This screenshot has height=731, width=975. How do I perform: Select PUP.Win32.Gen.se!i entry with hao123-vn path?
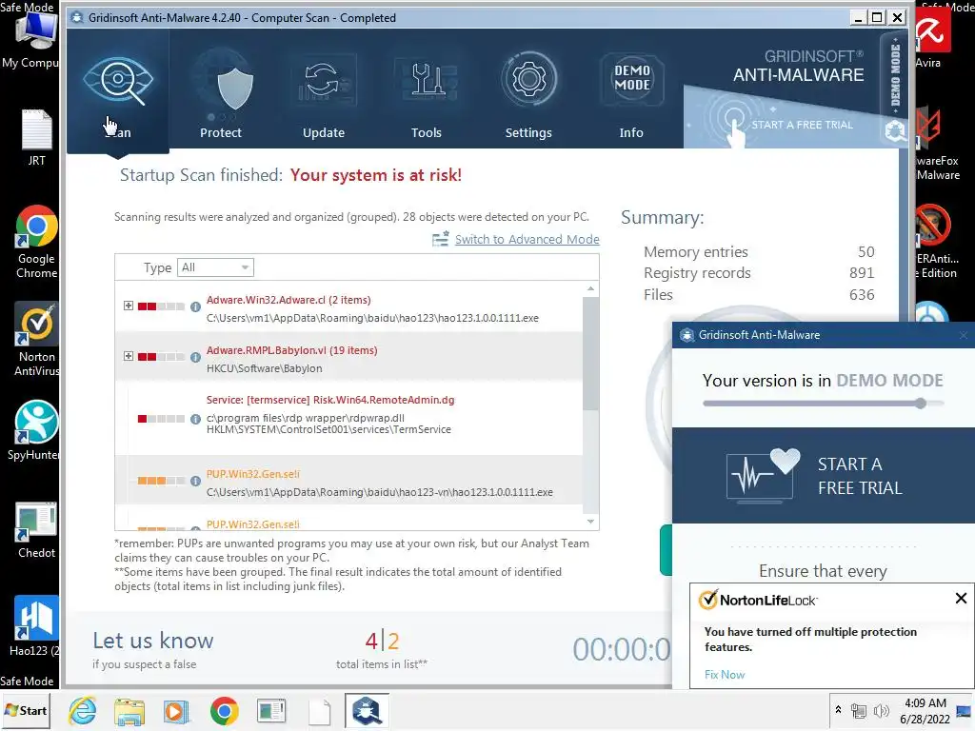click(x=348, y=480)
